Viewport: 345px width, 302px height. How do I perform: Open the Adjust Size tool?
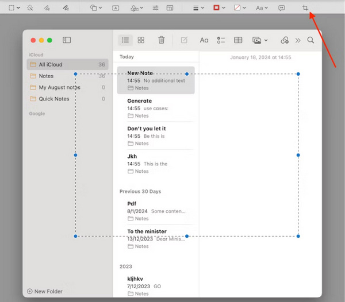(170, 8)
